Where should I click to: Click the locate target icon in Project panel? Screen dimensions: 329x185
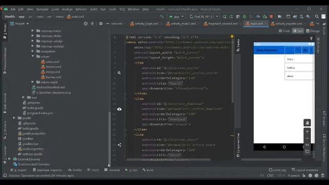pyautogui.click(x=86, y=24)
